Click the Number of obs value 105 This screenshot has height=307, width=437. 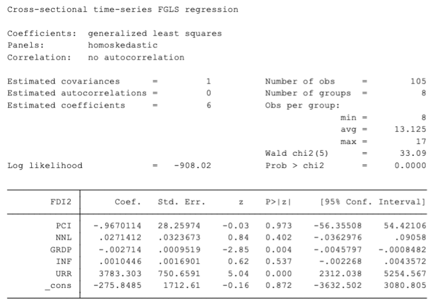[x=418, y=81]
